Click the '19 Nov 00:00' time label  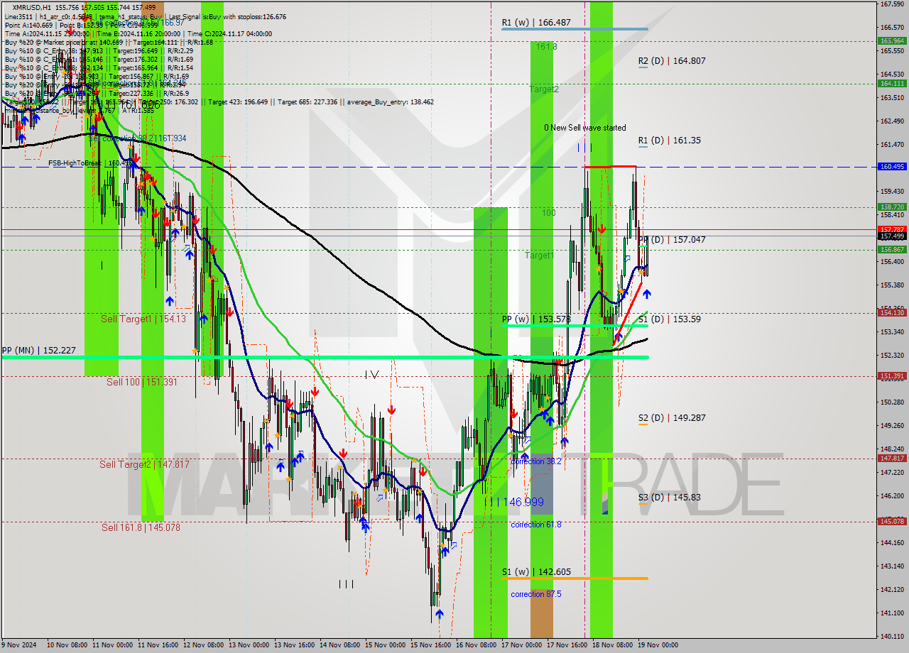[658, 645]
